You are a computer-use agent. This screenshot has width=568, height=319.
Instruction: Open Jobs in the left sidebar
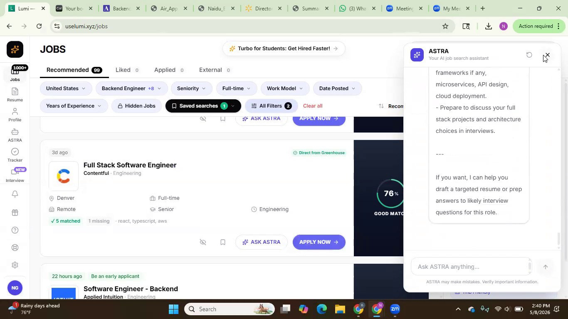coord(15,74)
